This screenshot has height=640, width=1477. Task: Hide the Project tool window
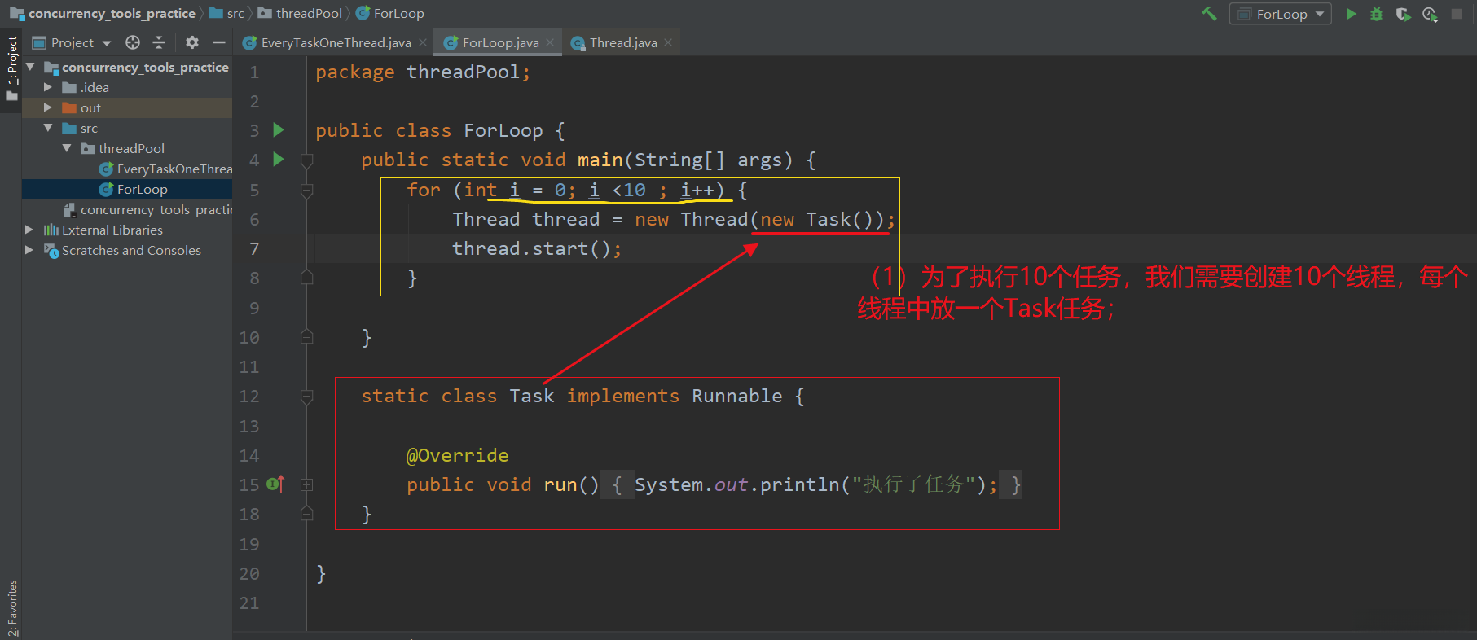[218, 42]
